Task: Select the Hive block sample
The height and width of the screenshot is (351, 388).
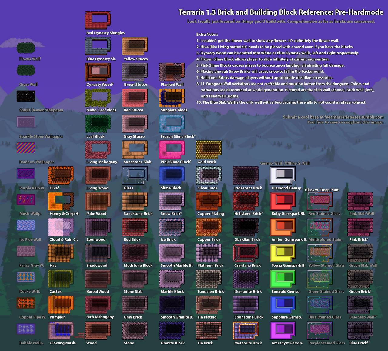Action: click(61, 175)
